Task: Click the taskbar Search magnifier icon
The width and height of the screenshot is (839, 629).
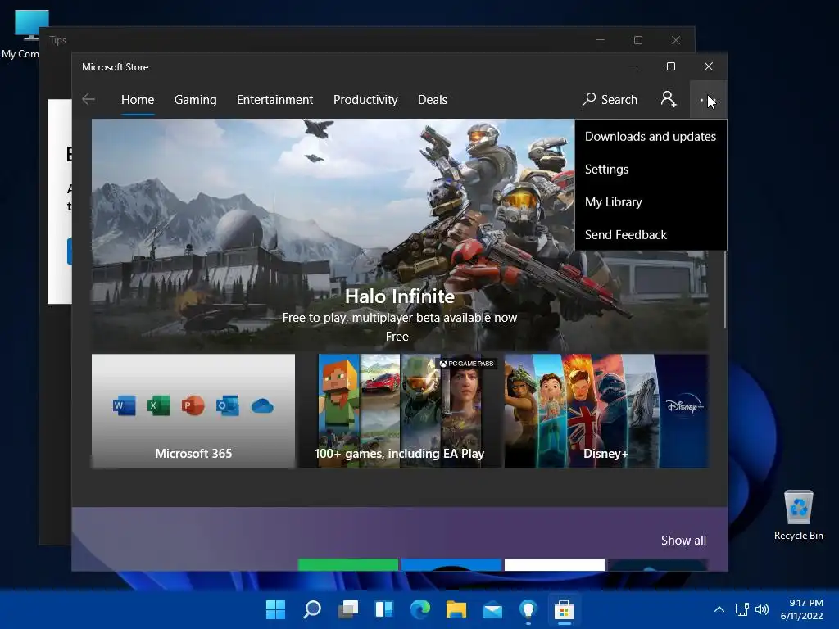Action: 312,609
